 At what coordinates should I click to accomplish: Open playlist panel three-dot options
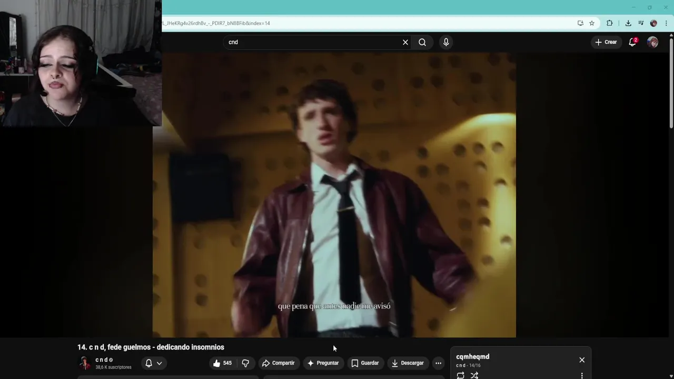tap(582, 375)
